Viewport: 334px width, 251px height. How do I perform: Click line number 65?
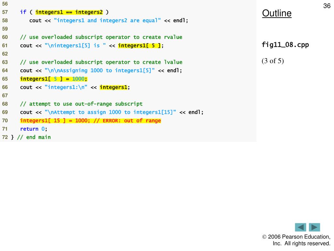pos(5,79)
